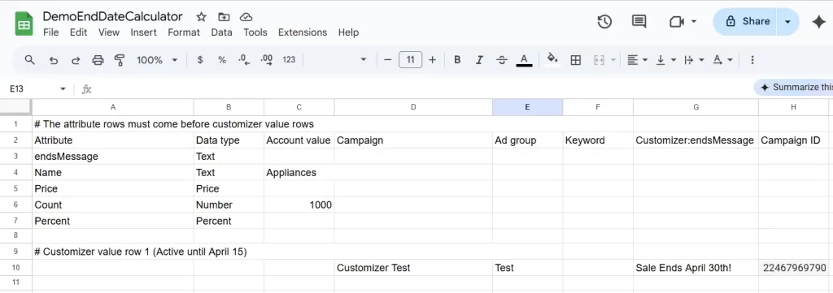The image size is (833, 293).
Task: Toggle strikethrough formatting
Action: tap(501, 60)
